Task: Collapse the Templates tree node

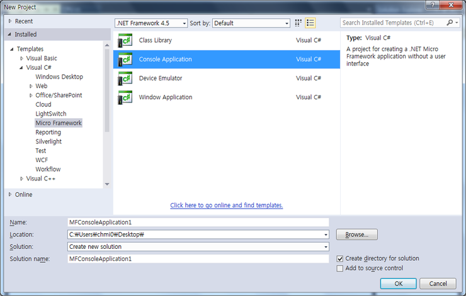Action: (12, 49)
